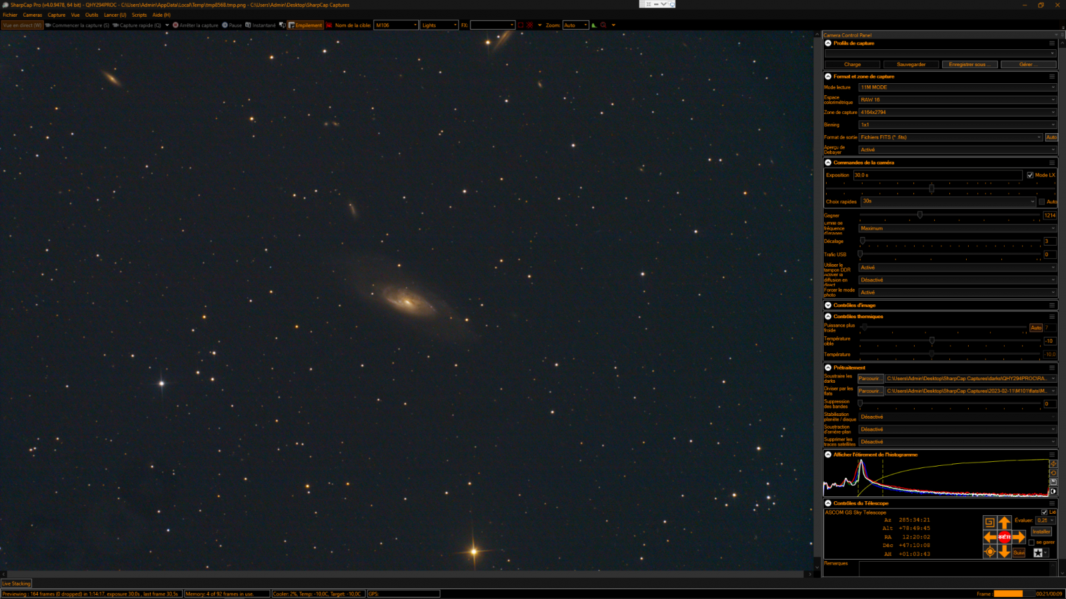Viewport: 1066px width, 599px height.
Task: Open the Zoom Auto dropdown
Action: click(576, 25)
